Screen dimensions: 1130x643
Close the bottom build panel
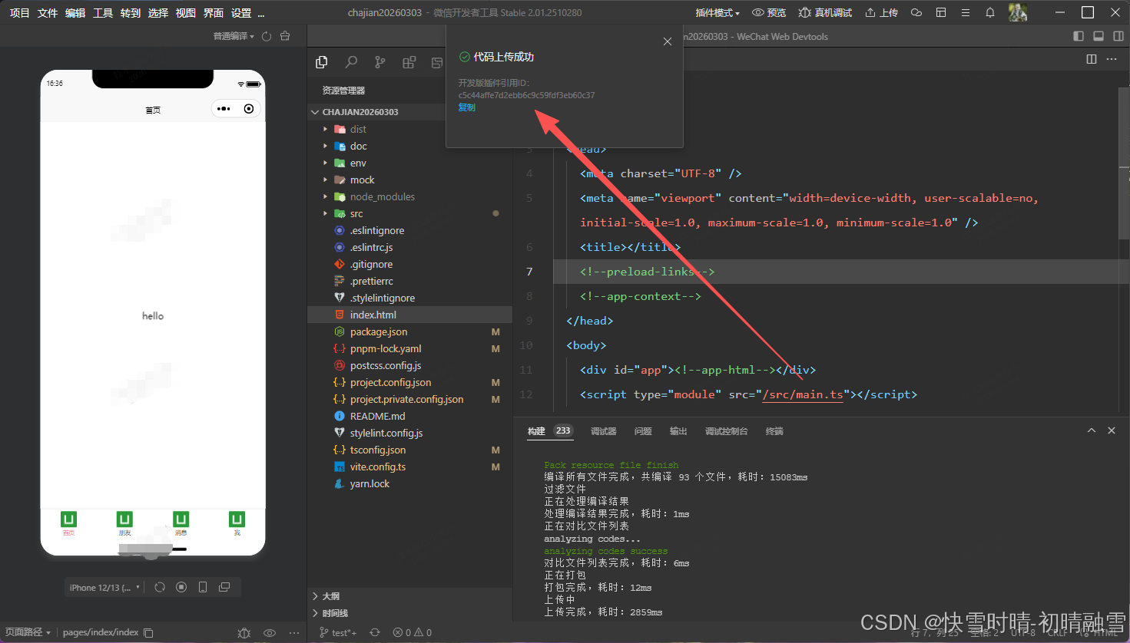click(1112, 430)
